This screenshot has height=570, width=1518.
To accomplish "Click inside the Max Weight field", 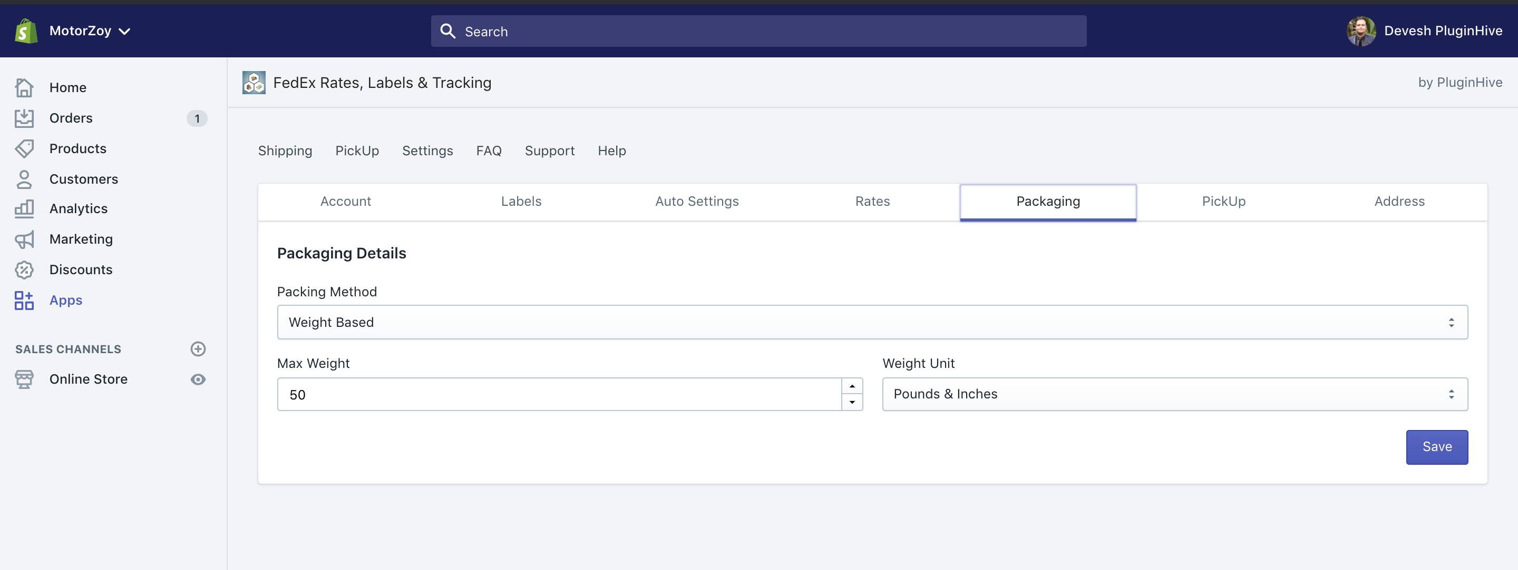I will point(559,395).
